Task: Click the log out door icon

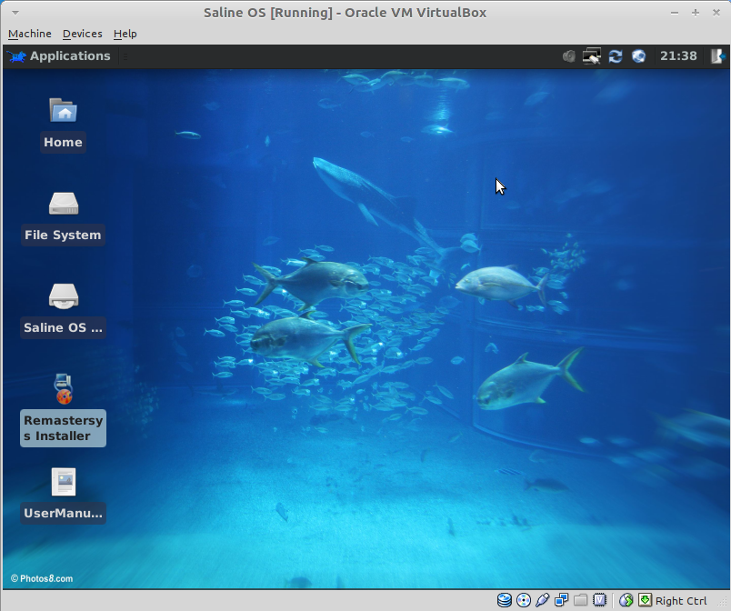Action: click(x=717, y=55)
